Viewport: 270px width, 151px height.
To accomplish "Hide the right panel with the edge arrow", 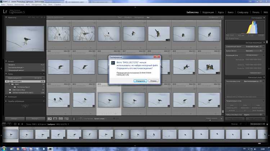I will [269, 69].
